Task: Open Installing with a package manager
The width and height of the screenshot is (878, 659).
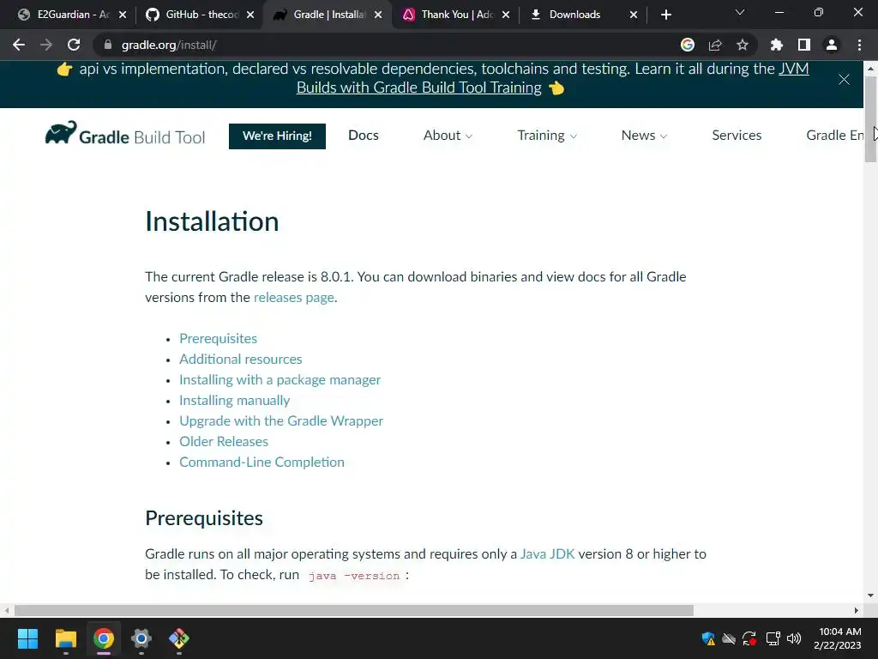Action: point(280,380)
